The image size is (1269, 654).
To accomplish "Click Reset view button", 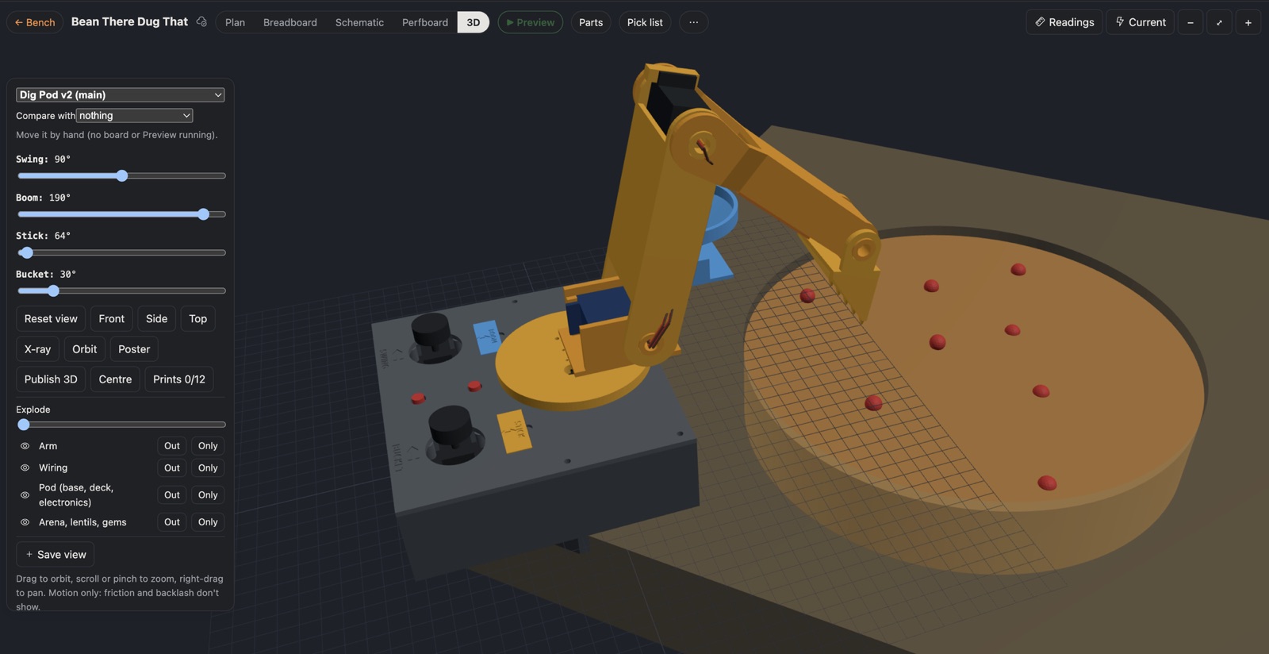I will tap(51, 319).
